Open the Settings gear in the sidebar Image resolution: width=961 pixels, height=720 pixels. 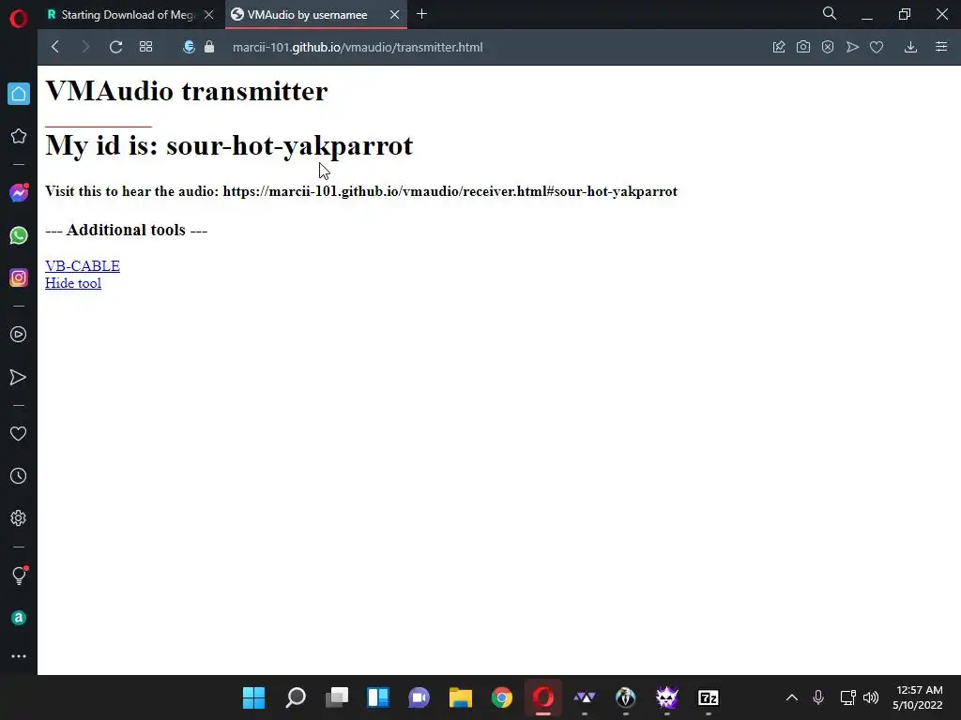19,517
